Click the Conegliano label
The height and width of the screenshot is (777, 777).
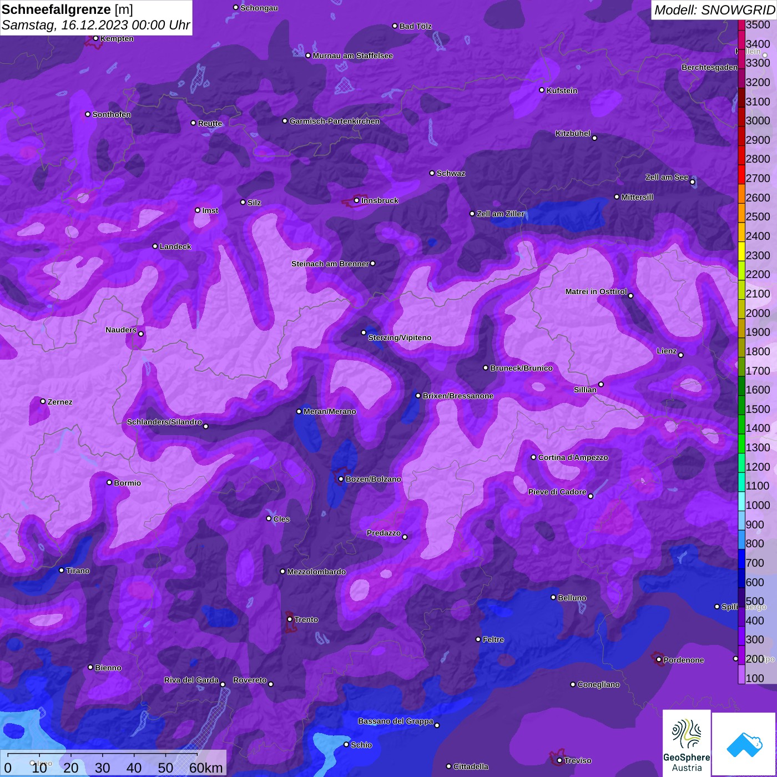(598, 684)
